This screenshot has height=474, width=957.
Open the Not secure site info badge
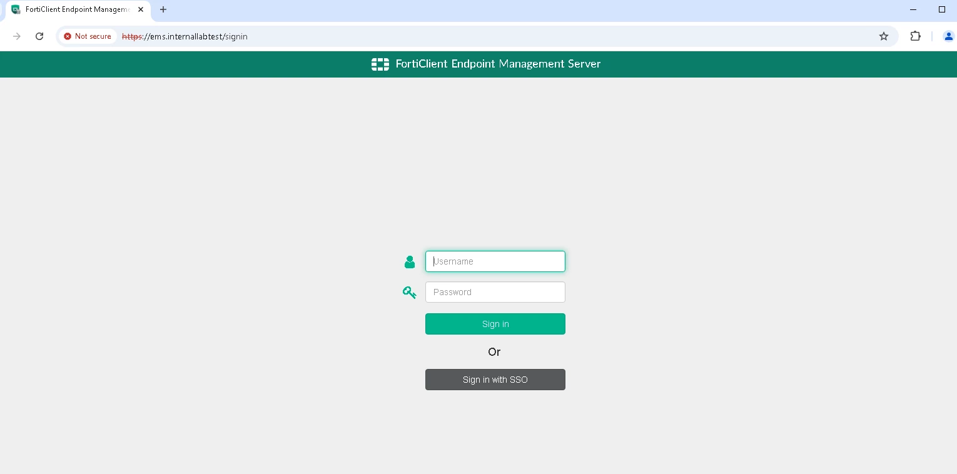[x=88, y=36]
